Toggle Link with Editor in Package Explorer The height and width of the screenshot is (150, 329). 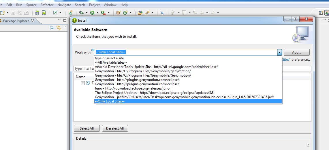pos(59,28)
